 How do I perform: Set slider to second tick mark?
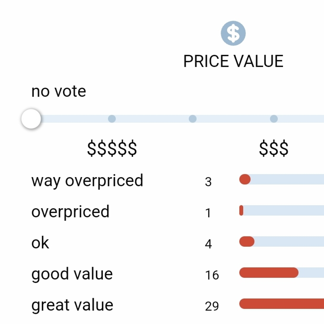192,119
